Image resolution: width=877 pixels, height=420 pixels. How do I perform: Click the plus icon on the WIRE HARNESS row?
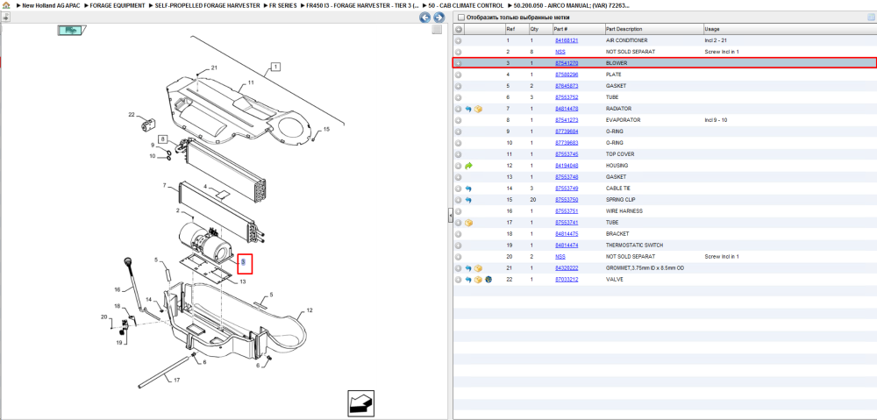tap(458, 211)
